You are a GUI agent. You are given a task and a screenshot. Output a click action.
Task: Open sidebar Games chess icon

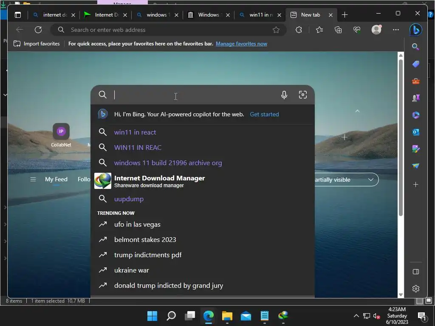click(415, 98)
